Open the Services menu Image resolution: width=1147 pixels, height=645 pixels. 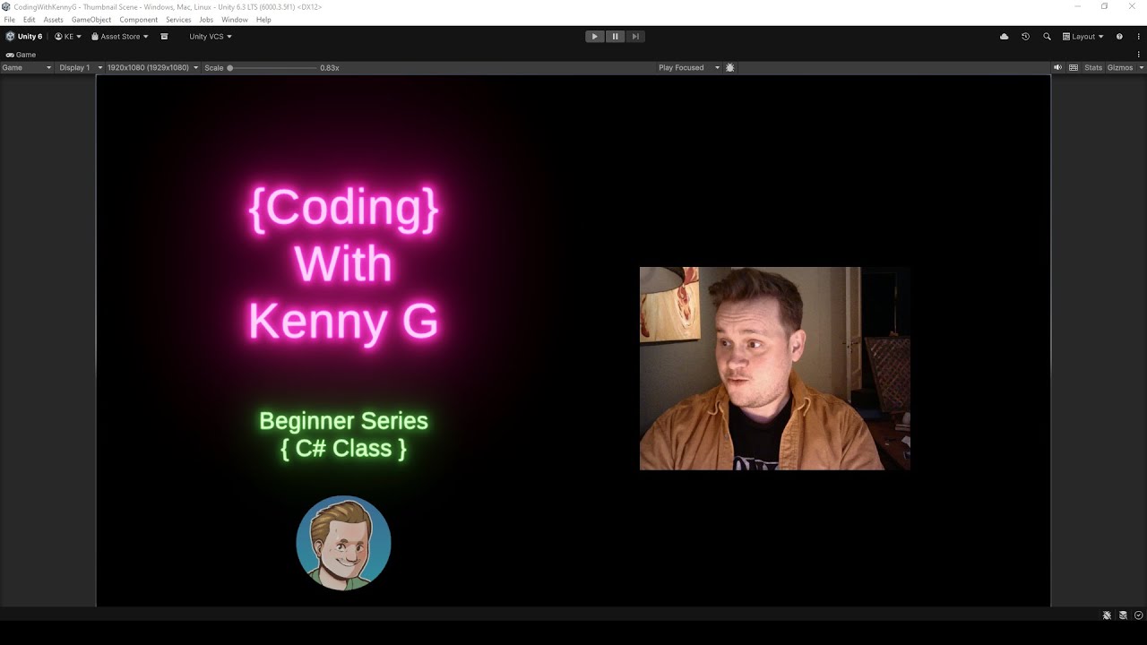tap(178, 20)
